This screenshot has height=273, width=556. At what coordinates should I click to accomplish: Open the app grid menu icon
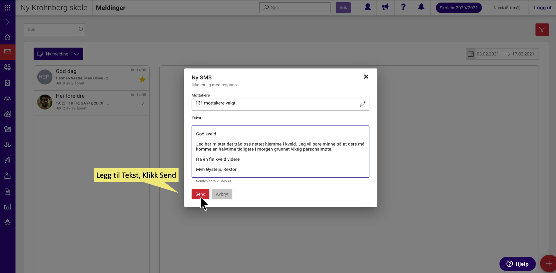coord(8,8)
